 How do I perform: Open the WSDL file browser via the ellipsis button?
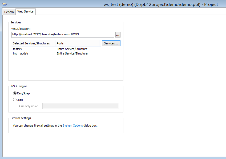118,35
